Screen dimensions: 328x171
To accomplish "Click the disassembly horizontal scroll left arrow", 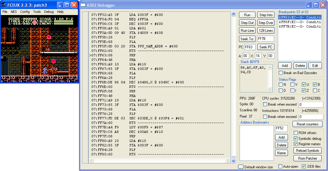I will [x=91, y=160].
